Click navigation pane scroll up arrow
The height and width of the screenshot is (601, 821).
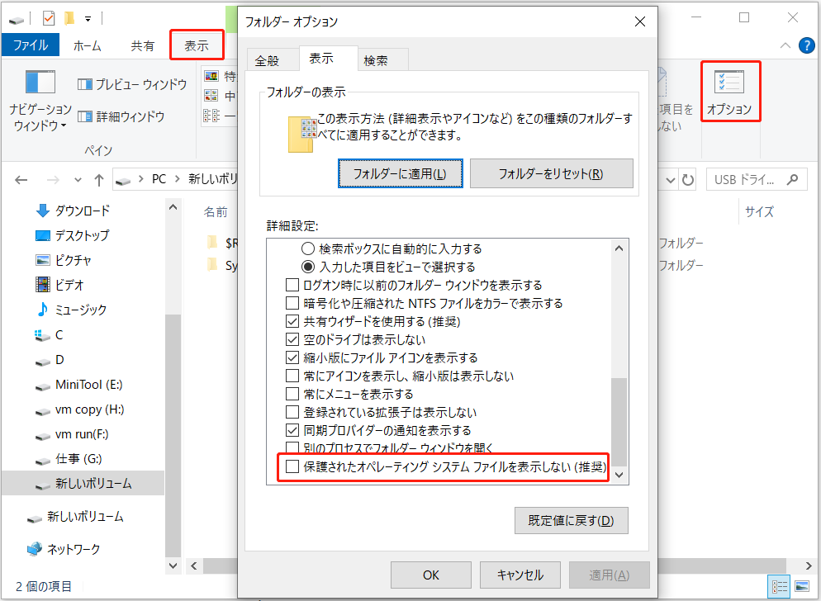point(173,207)
